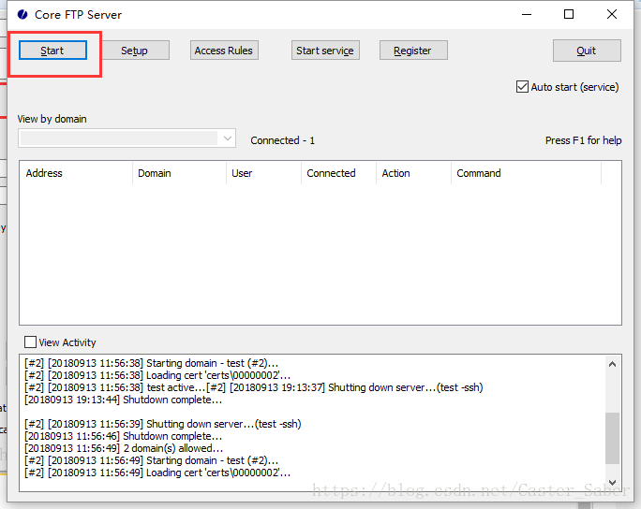Click the Connected column header
This screenshot has width=641, height=509.
[339, 173]
